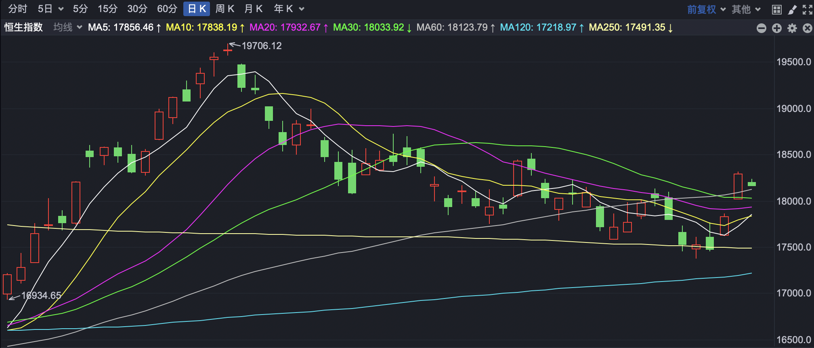Image resolution: width=814 pixels, height=348 pixels.
Task: Select the last green candlestick on the right
Action: point(752,184)
